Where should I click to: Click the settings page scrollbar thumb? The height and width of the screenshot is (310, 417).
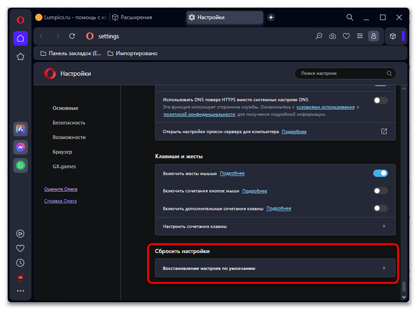pyautogui.click(x=404, y=286)
